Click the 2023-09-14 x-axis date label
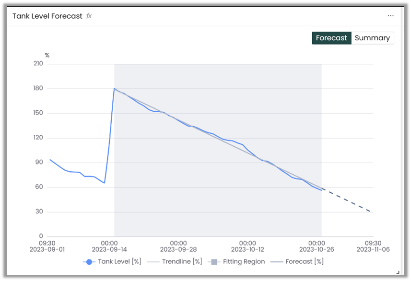411x281 pixels. pyautogui.click(x=109, y=249)
